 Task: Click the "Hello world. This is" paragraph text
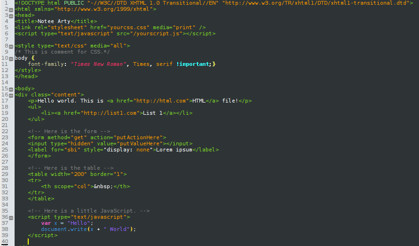click(71, 101)
